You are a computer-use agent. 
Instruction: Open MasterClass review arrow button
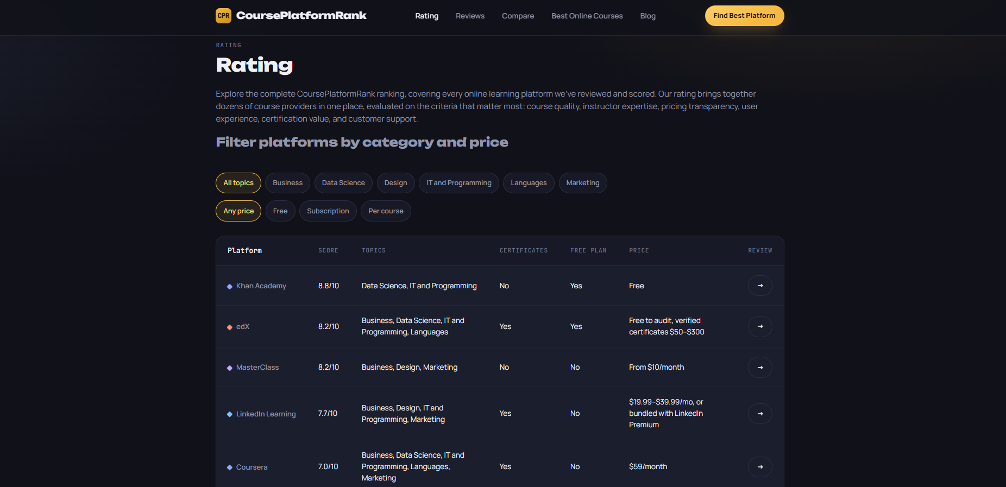click(760, 368)
